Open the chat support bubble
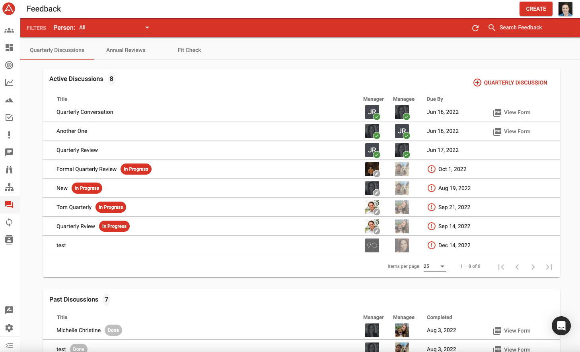Viewport: 580px width, 352px height. (x=561, y=326)
